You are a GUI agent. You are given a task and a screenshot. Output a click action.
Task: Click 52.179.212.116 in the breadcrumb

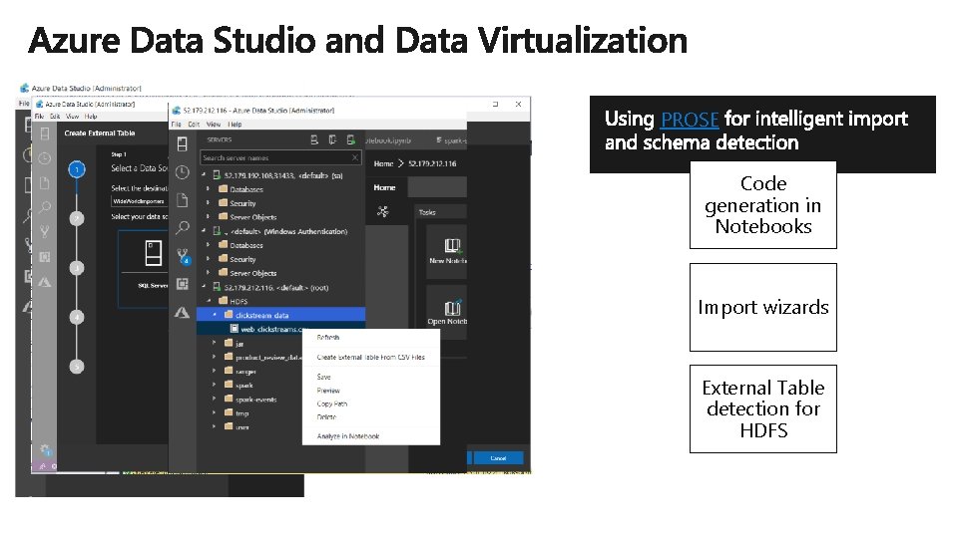click(432, 163)
